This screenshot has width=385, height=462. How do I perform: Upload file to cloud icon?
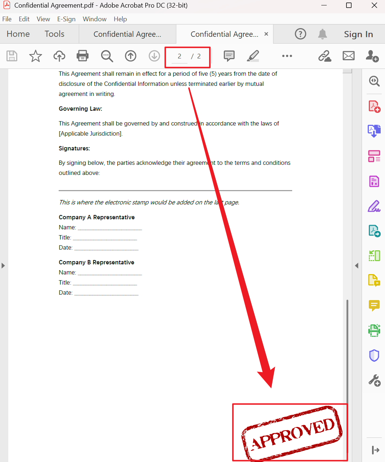pos(59,56)
